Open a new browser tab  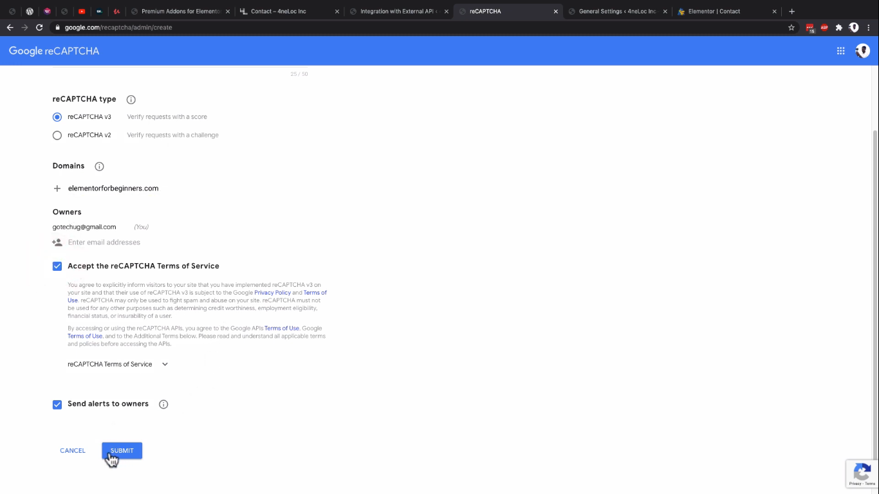tap(791, 11)
